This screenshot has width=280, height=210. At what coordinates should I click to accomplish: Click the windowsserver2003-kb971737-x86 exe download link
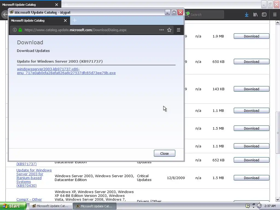[x=66, y=71]
